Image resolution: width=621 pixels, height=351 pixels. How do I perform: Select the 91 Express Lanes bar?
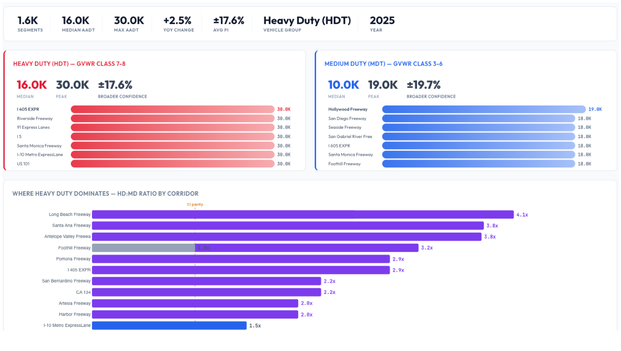pyautogui.click(x=172, y=128)
